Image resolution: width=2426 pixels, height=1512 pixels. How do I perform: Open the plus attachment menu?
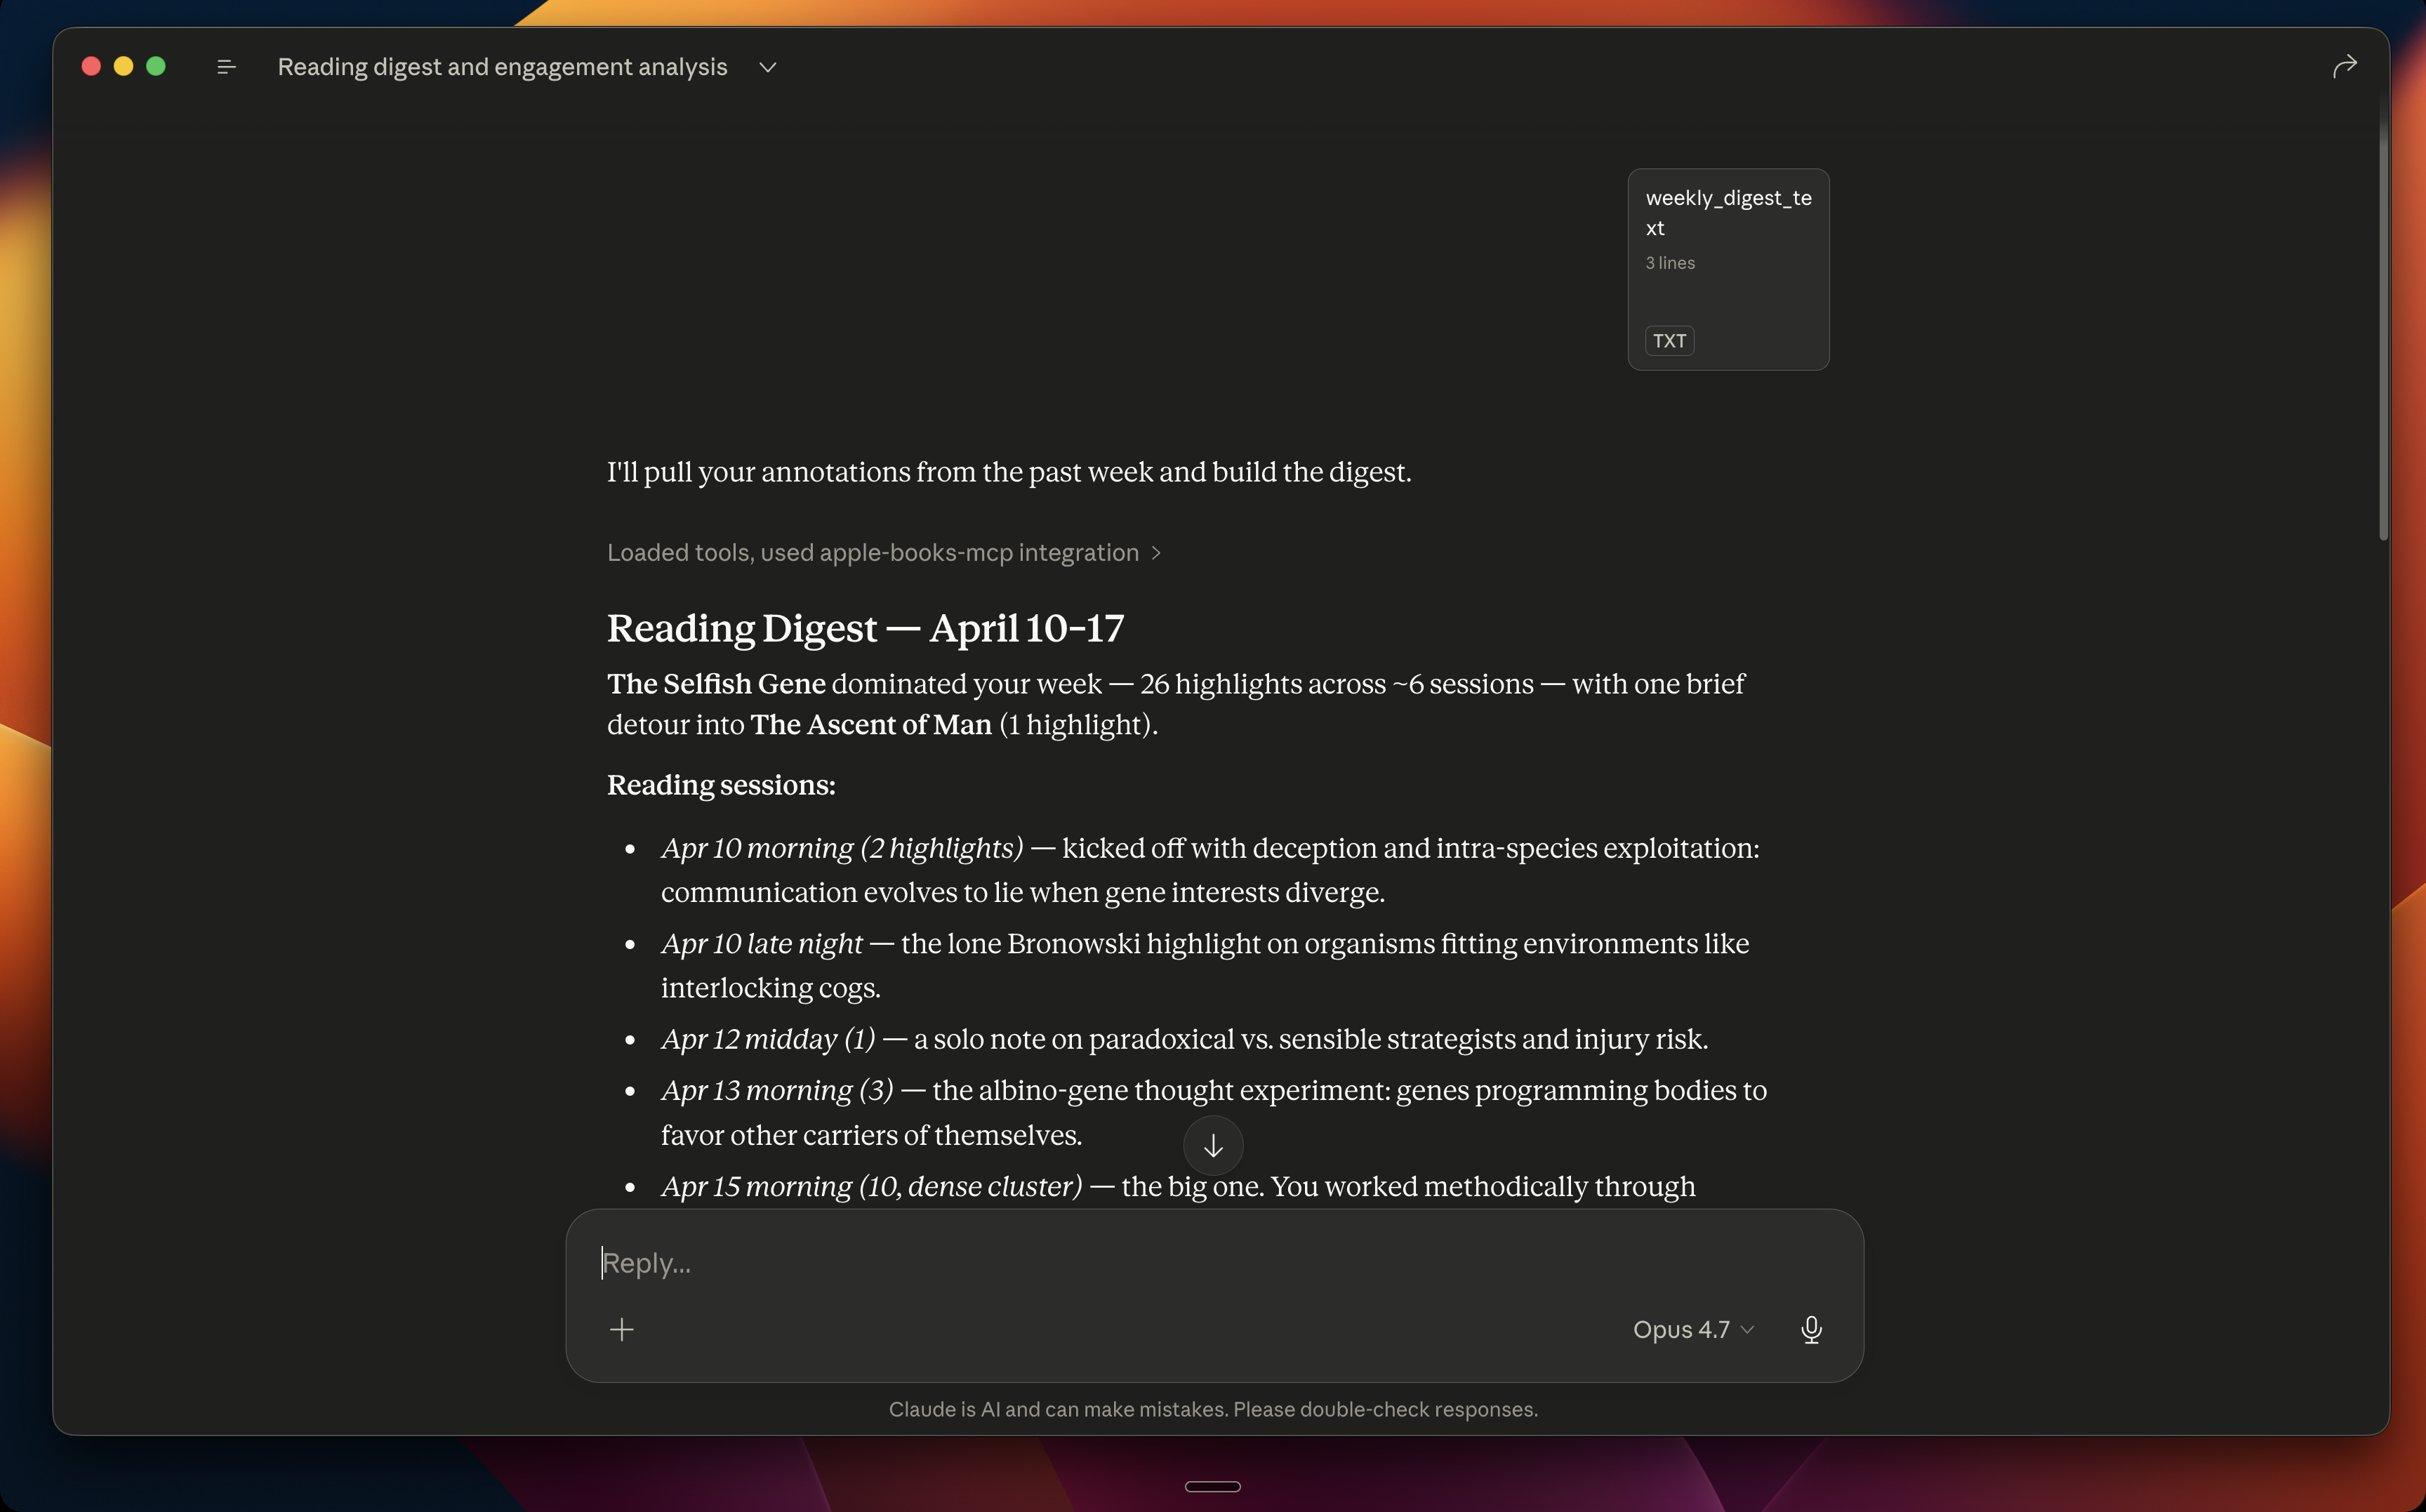(621, 1329)
